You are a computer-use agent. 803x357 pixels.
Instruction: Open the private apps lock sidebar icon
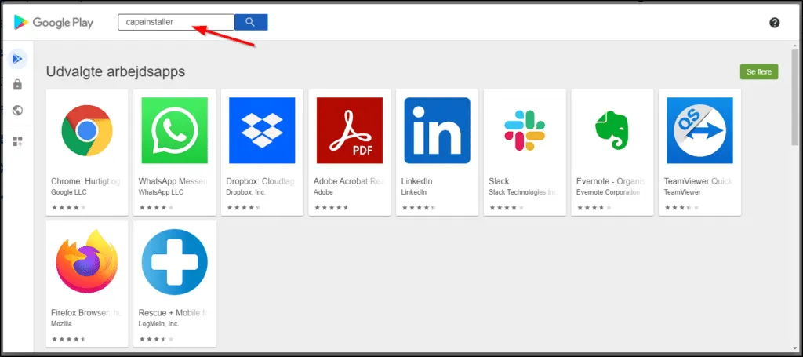pos(17,85)
